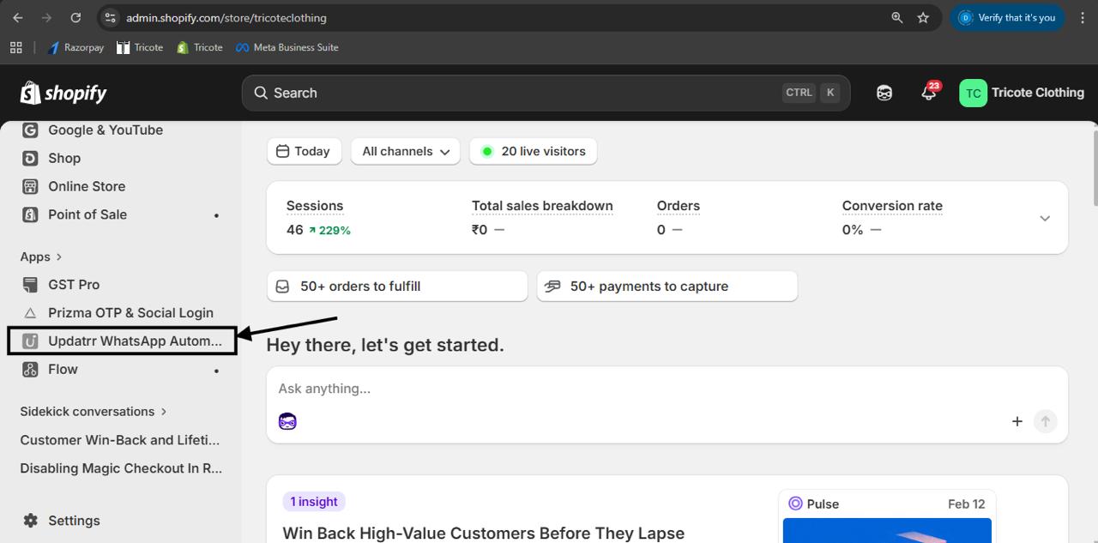Reload the page with browser refresh icon

click(x=75, y=17)
